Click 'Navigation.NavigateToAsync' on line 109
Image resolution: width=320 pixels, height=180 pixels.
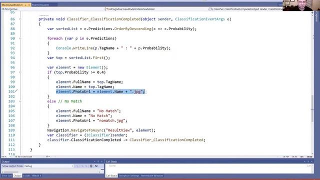75,130
